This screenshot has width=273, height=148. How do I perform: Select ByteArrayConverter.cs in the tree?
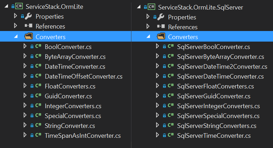click(x=75, y=57)
